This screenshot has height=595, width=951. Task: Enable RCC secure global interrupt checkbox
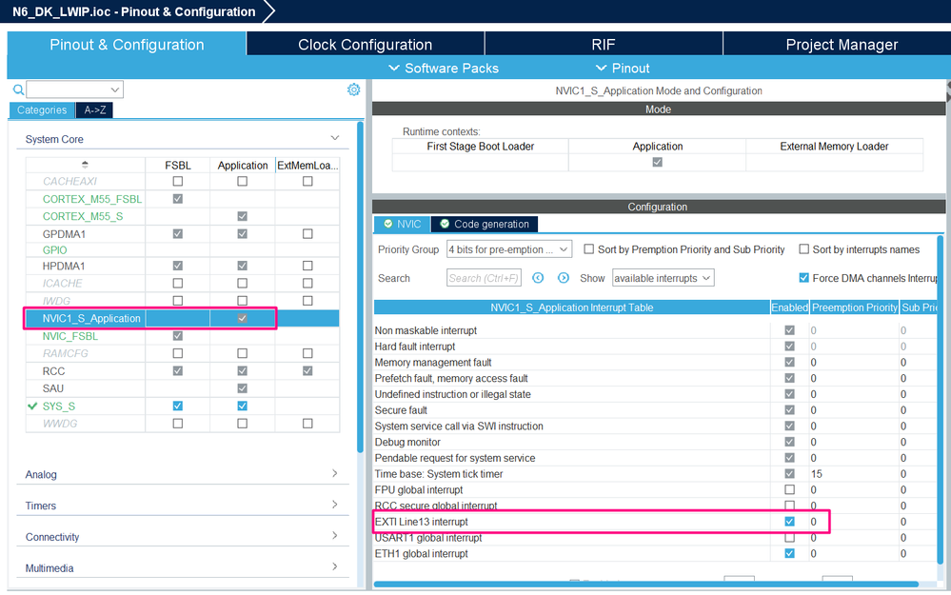click(789, 506)
